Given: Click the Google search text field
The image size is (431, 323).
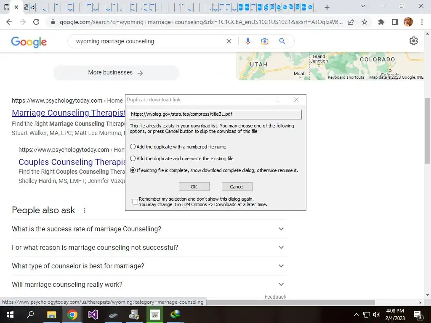Looking at the screenshot, I should click(x=149, y=41).
